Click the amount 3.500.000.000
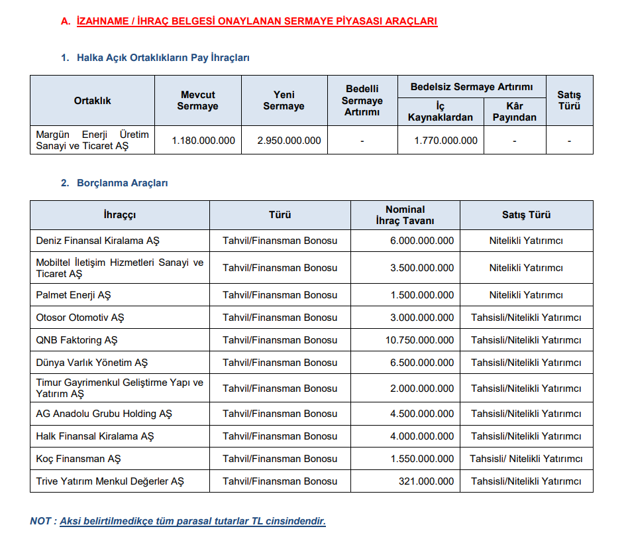 click(422, 268)
